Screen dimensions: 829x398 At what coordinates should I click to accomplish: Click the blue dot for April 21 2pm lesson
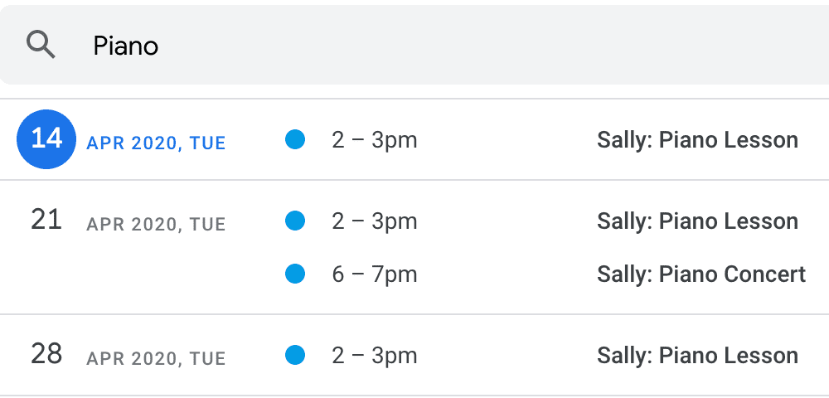tap(295, 221)
